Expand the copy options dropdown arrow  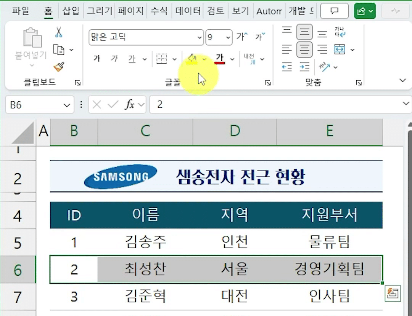point(71,49)
